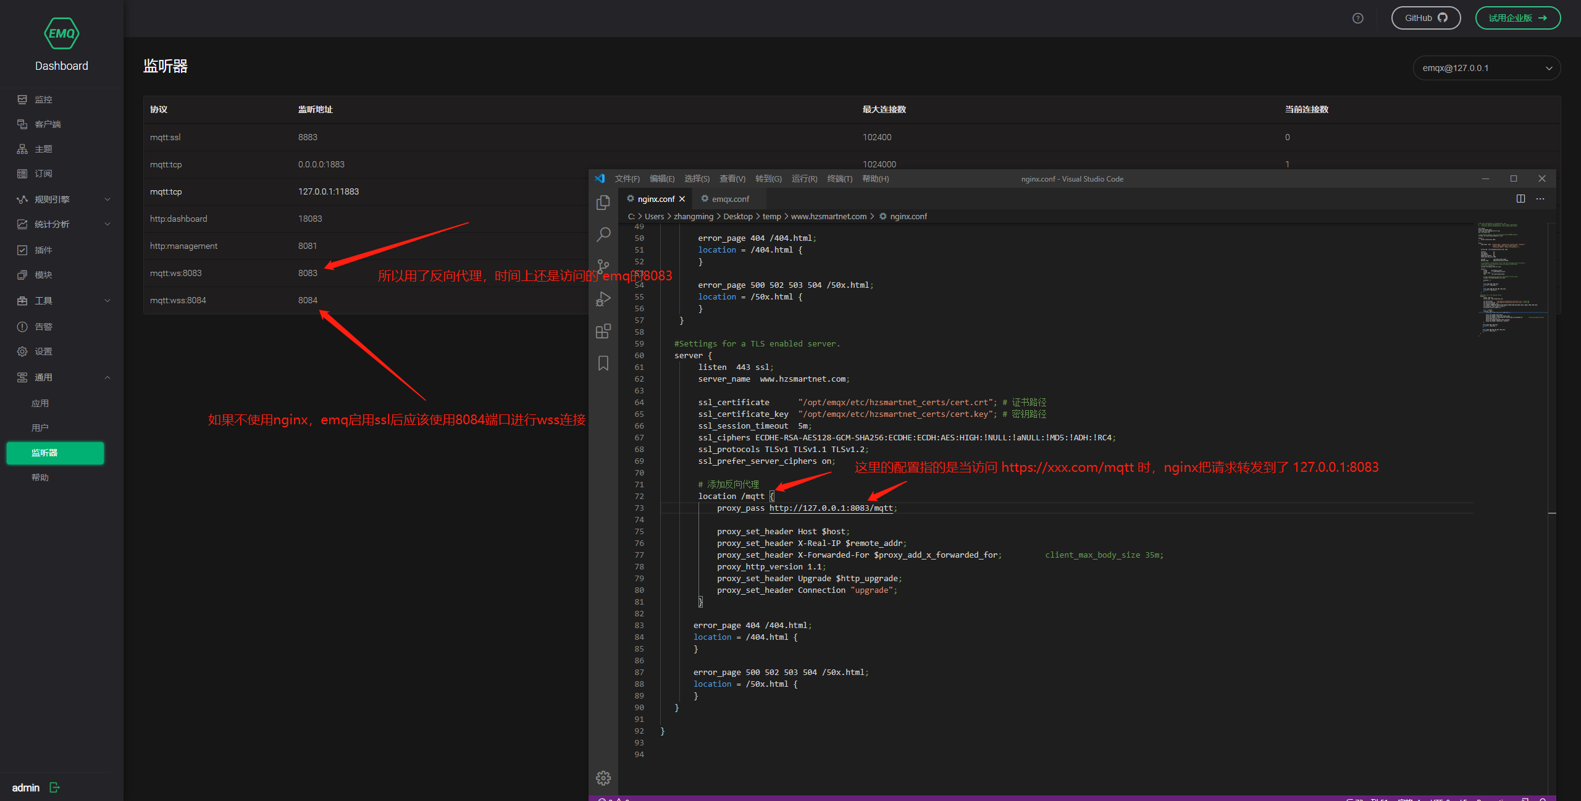Open VS Code 选择(S) menu

tap(697, 178)
